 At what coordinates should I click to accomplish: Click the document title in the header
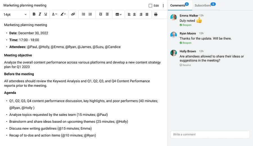click(x=25, y=5)
